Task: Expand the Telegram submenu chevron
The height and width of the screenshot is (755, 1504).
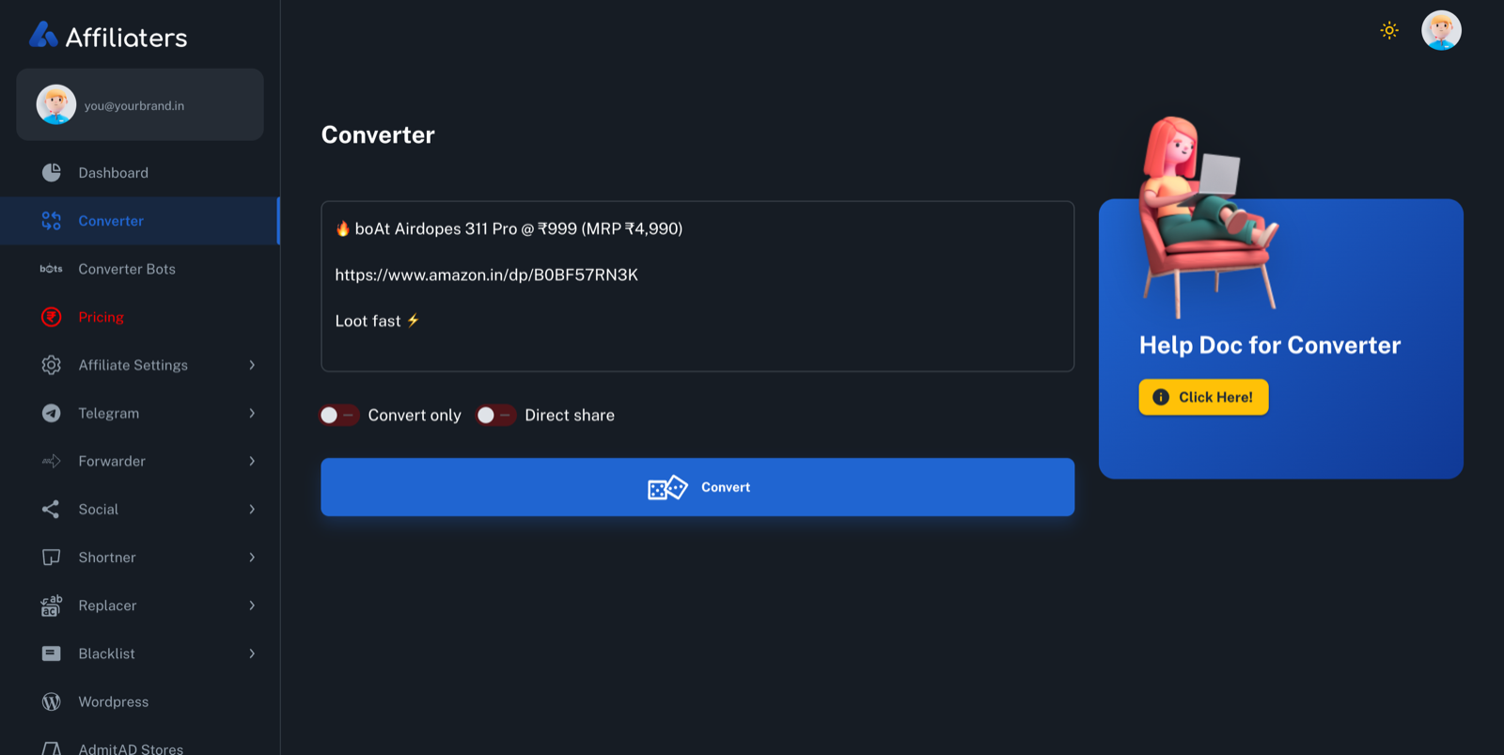Action: (x=252, y=413)
